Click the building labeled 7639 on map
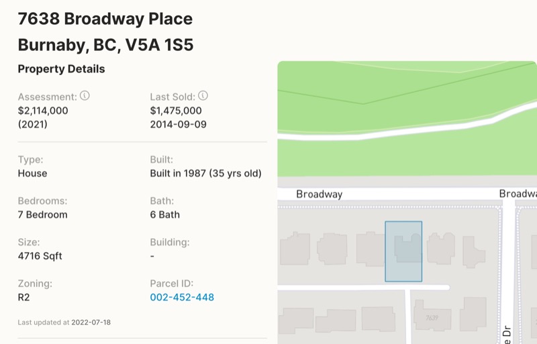Screen dimensions: 537x344 432,314
